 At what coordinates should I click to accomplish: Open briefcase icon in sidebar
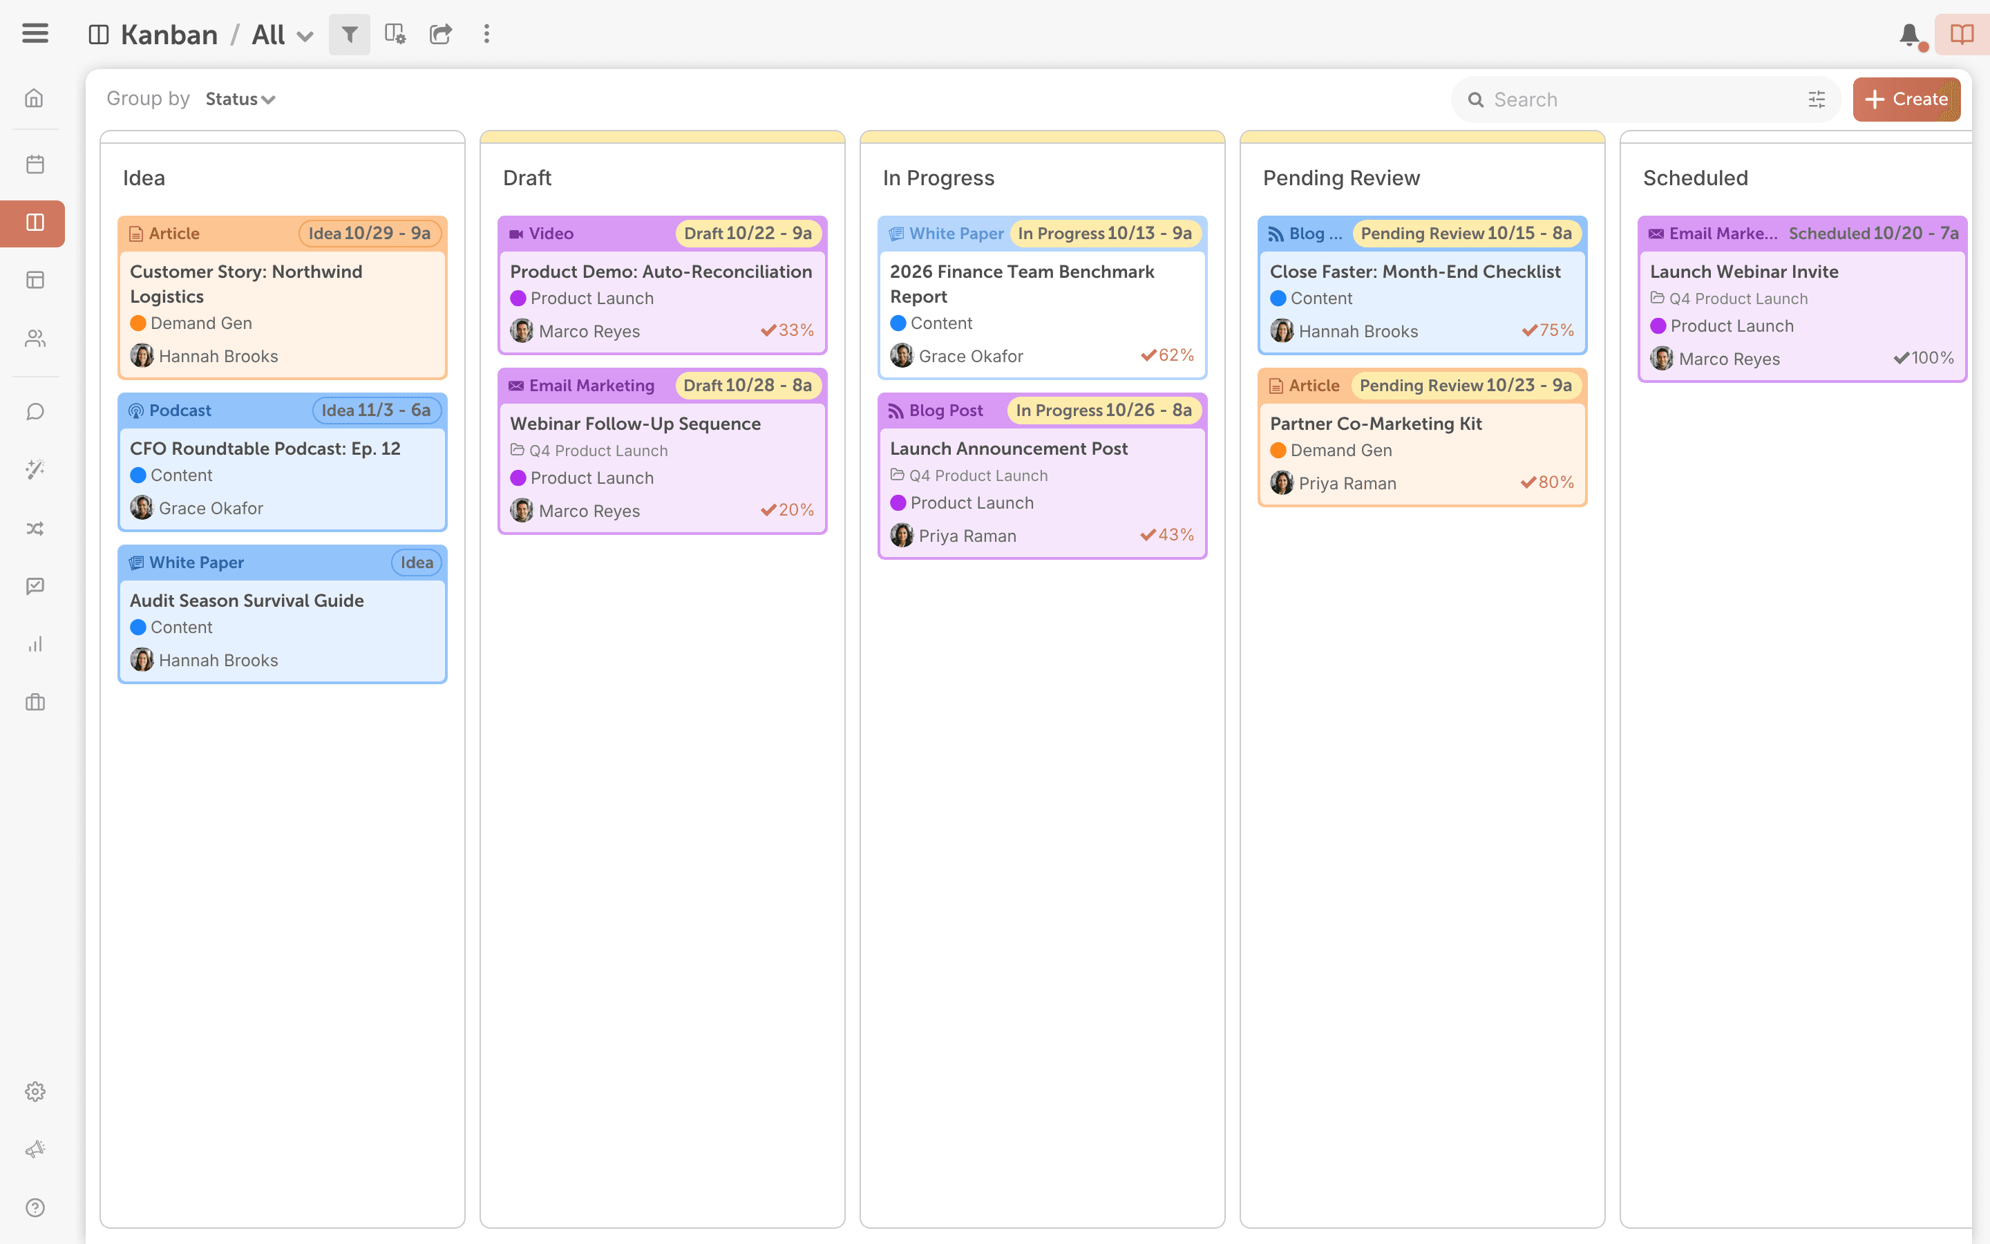(x=35, y=701)
